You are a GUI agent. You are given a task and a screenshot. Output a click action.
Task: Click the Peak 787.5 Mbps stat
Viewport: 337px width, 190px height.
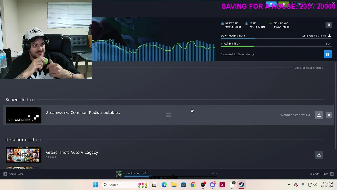[x=255, y=25]
